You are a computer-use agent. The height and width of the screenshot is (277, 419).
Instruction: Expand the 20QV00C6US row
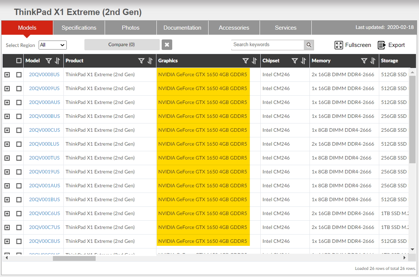tap(7, 214)
